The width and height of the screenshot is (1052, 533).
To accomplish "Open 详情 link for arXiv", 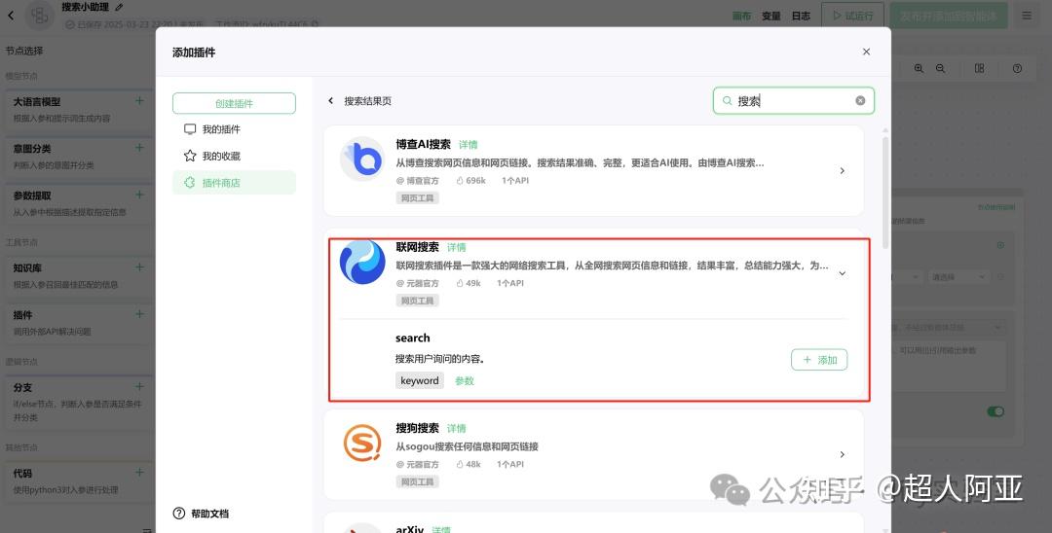I will pos(441,529).
